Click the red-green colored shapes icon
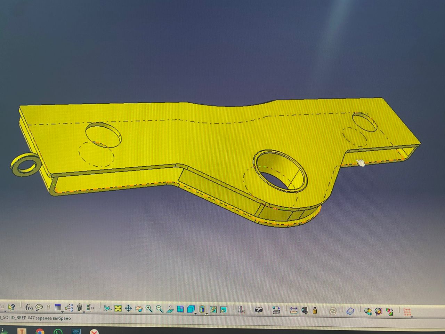 coord(389,311)
